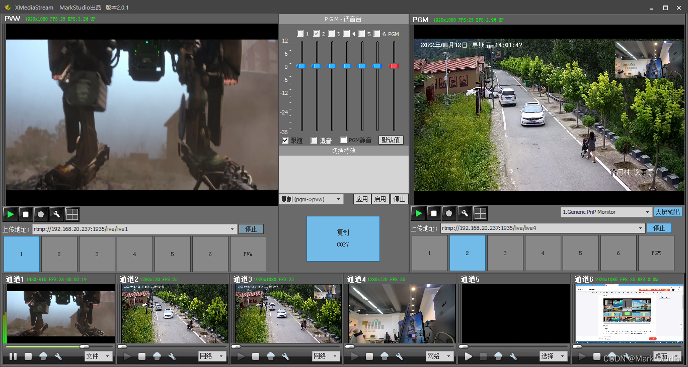Stop the PGM monitor playback
Screen dimensions: 688x367
click(434, 213)
